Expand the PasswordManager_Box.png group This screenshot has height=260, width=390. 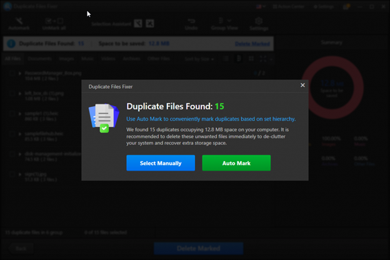click(x=20, y=73)
